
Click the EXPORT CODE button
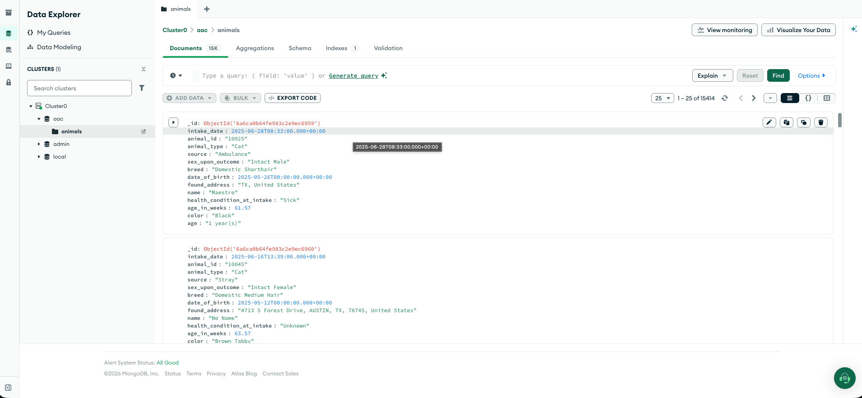point(293,98)
